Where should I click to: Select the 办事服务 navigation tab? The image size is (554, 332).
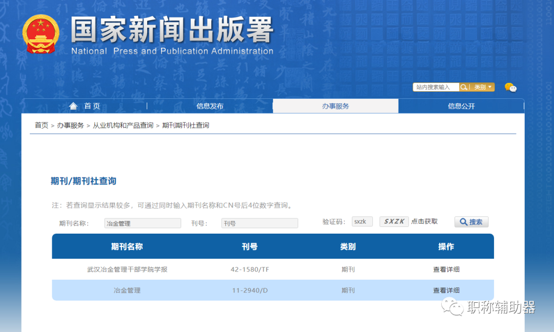point(335,106)
